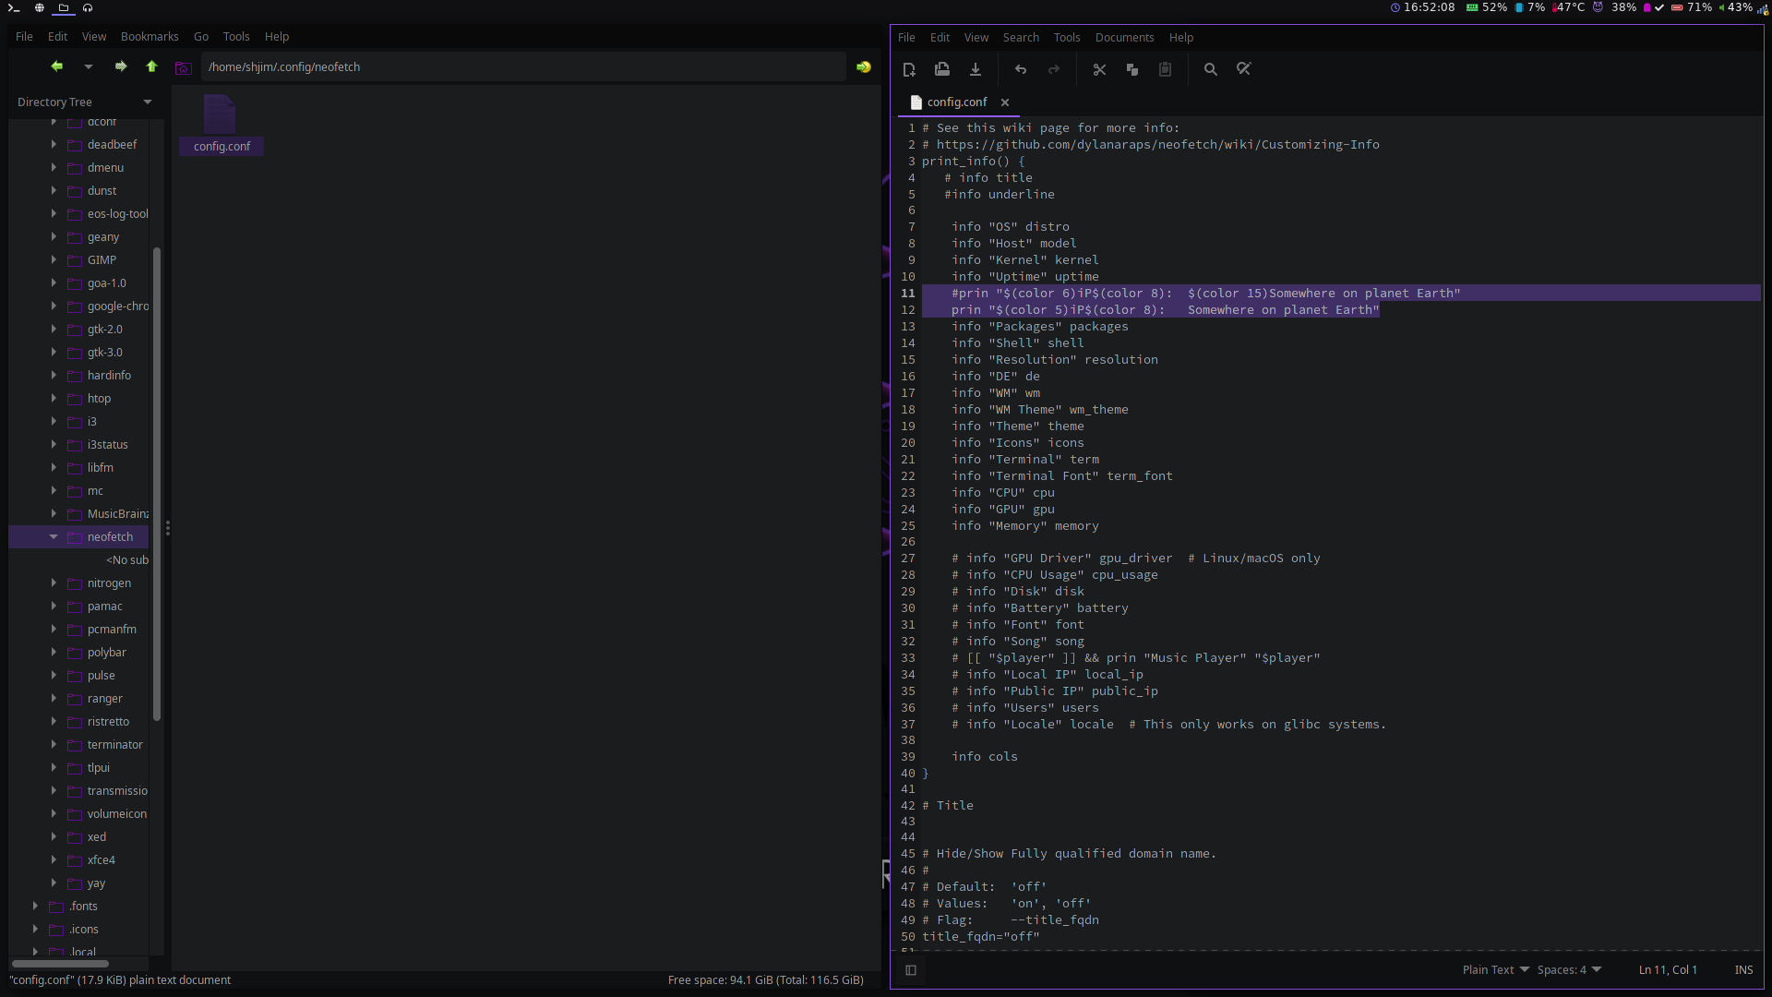Screen dimensions: 1772x997
Task: Toggle insert mode via INS indicator
Action: click(x=1744, y=970)
